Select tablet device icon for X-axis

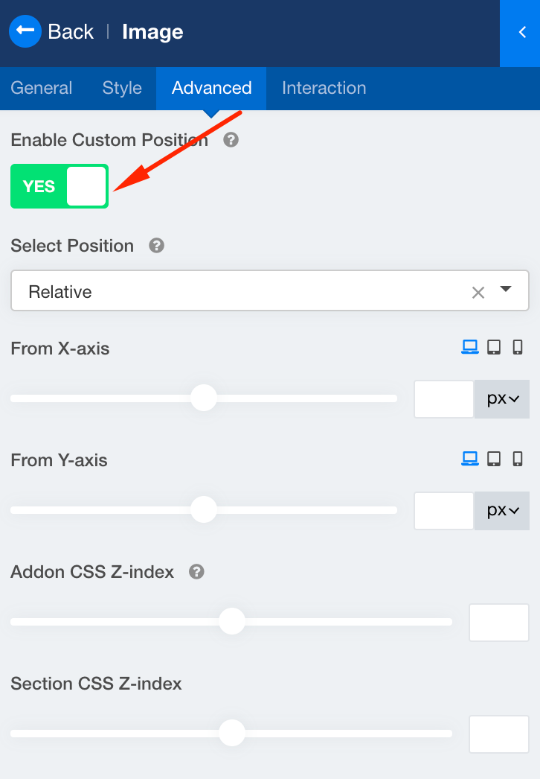coord(494,347)
